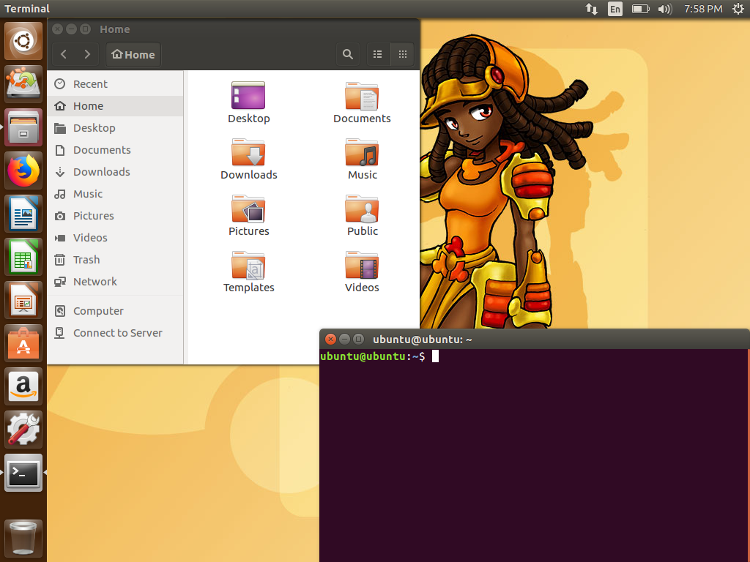Screen dimensions: 750x562
Task: Open System Settings from the dock
Action: click(23, 429)
